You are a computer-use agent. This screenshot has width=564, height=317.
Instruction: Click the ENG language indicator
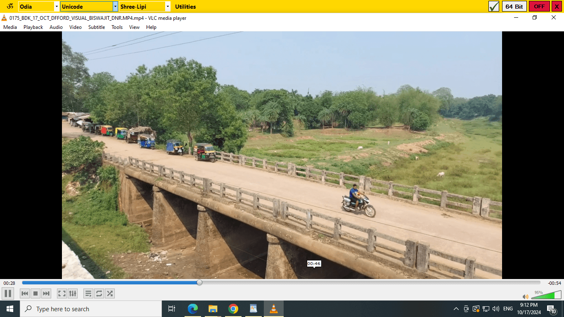tap(508, 309)
